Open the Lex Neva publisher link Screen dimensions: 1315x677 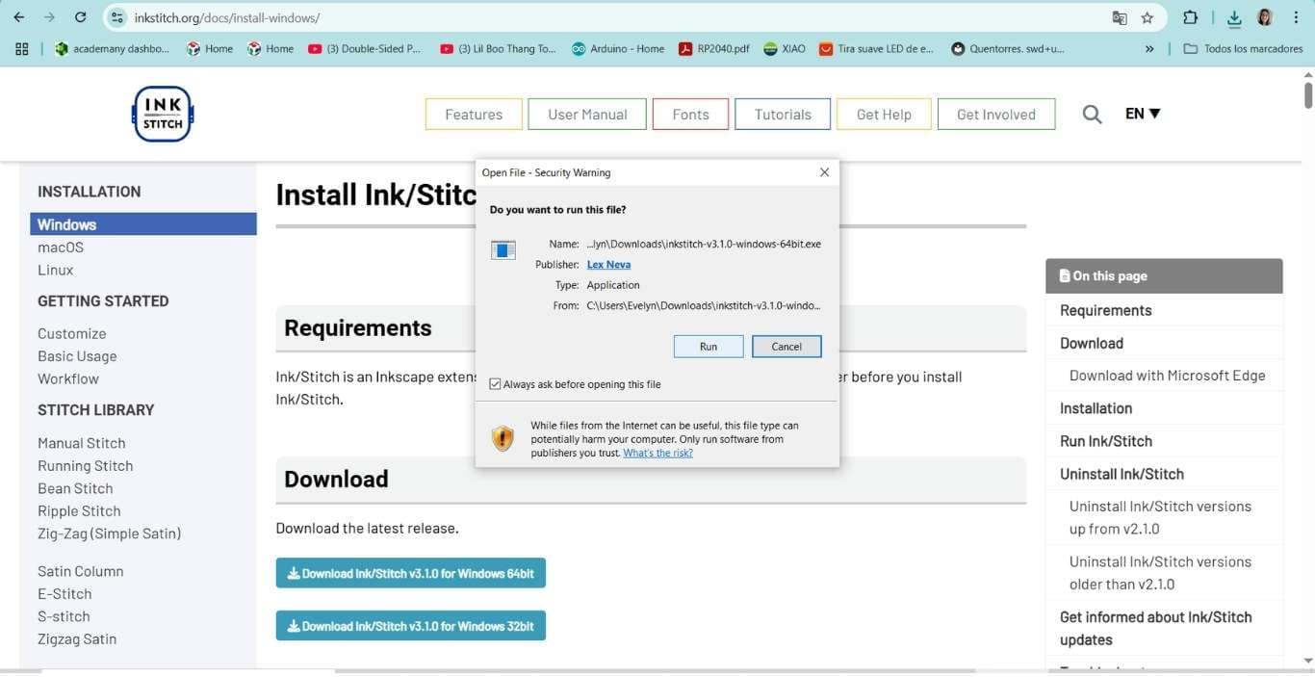pyautogui.click(x=608, y=265)
